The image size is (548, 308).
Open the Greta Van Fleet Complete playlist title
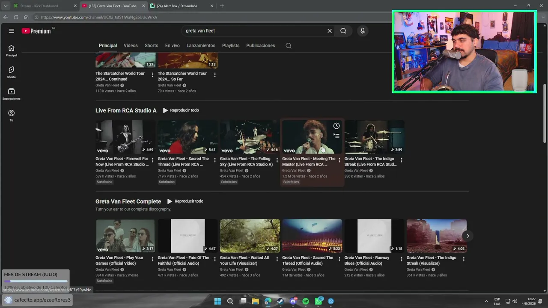[x=128, y=201]
